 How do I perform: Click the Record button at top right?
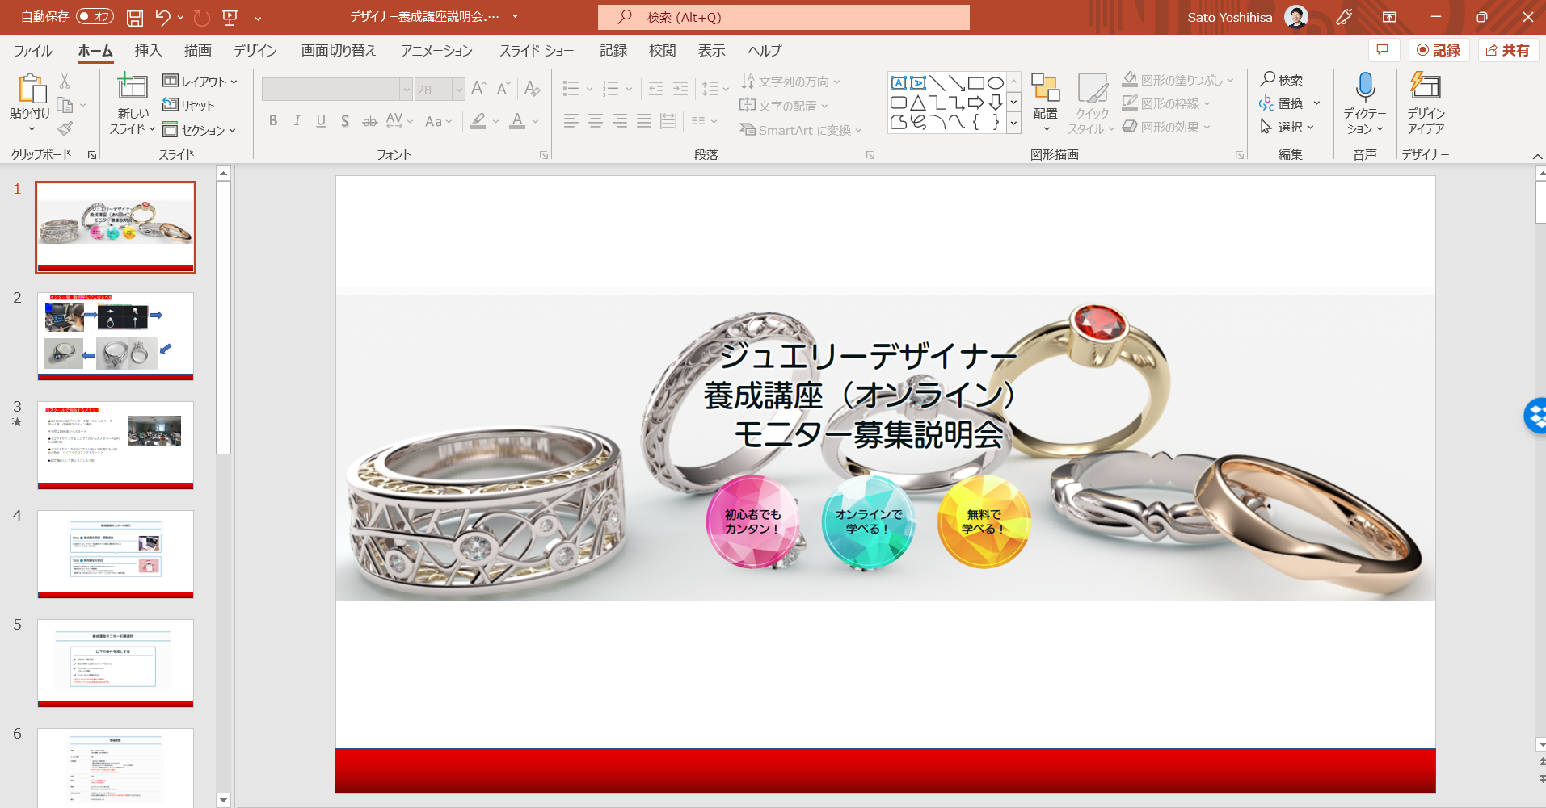pyautogui.click(x=1439, y=50)
